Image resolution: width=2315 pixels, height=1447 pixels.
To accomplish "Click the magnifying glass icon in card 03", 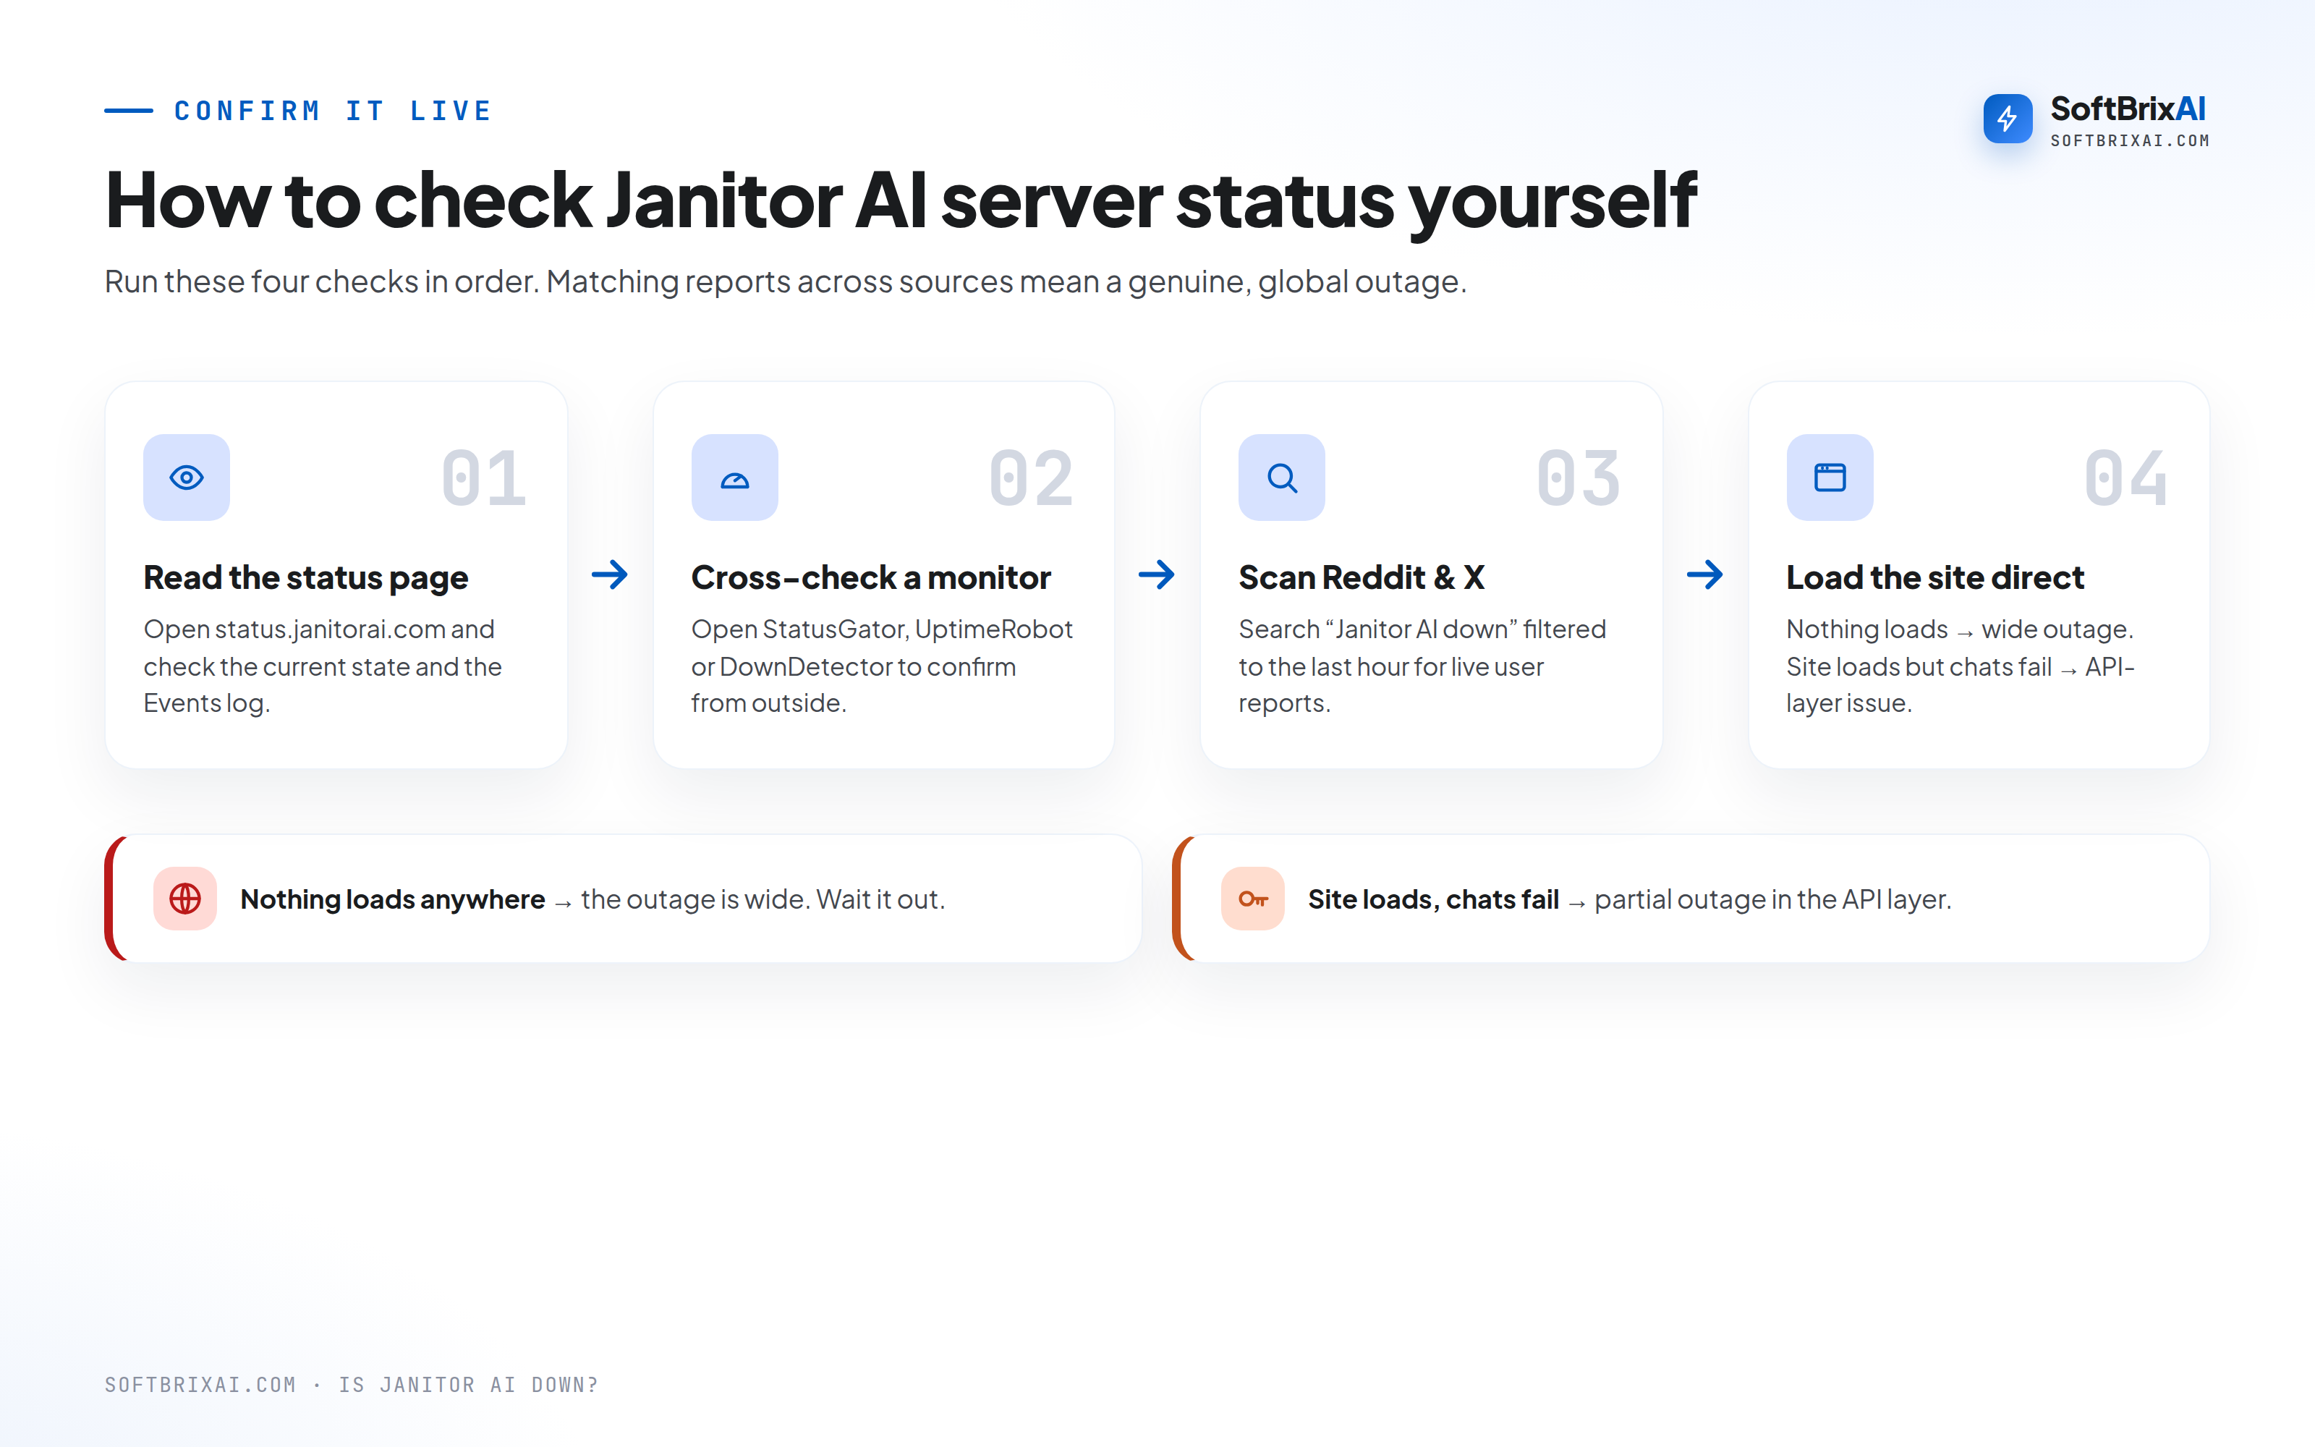I will click(1282, 478).
